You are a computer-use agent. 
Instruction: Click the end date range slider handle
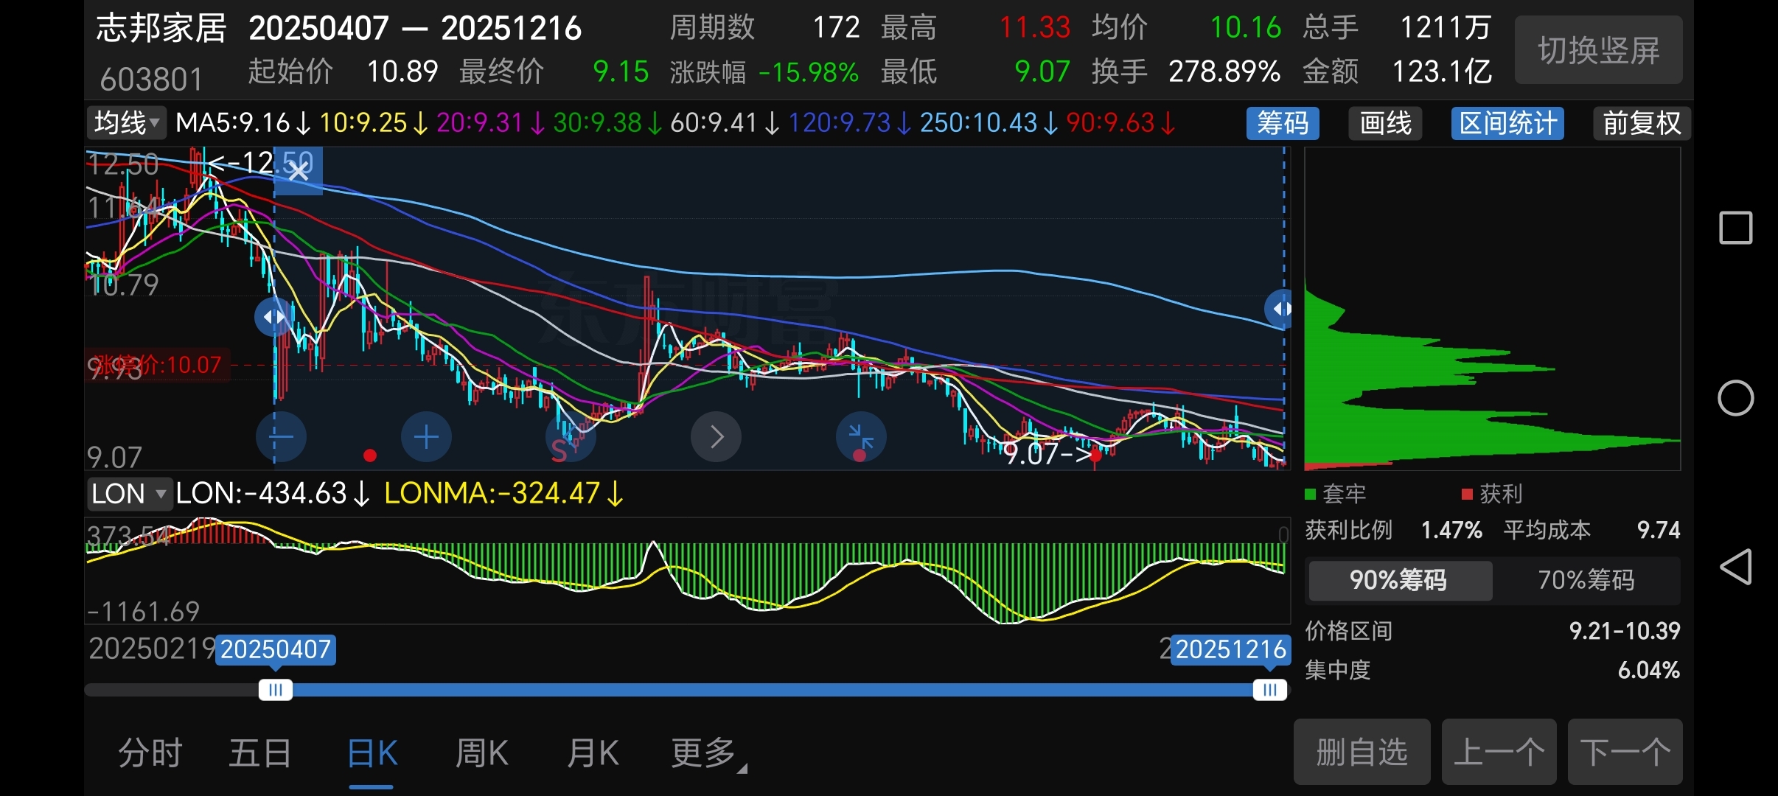click(1269, 690)
